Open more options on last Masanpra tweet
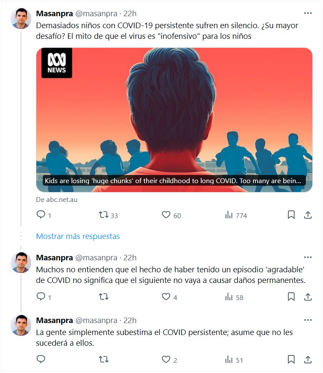The height and width of the screenshot is (373, 323). click(x=308, y=320)
